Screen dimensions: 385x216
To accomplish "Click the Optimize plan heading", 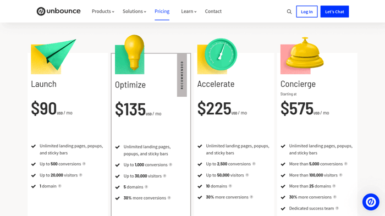I will pyautogui.click(x=130, y=85).
